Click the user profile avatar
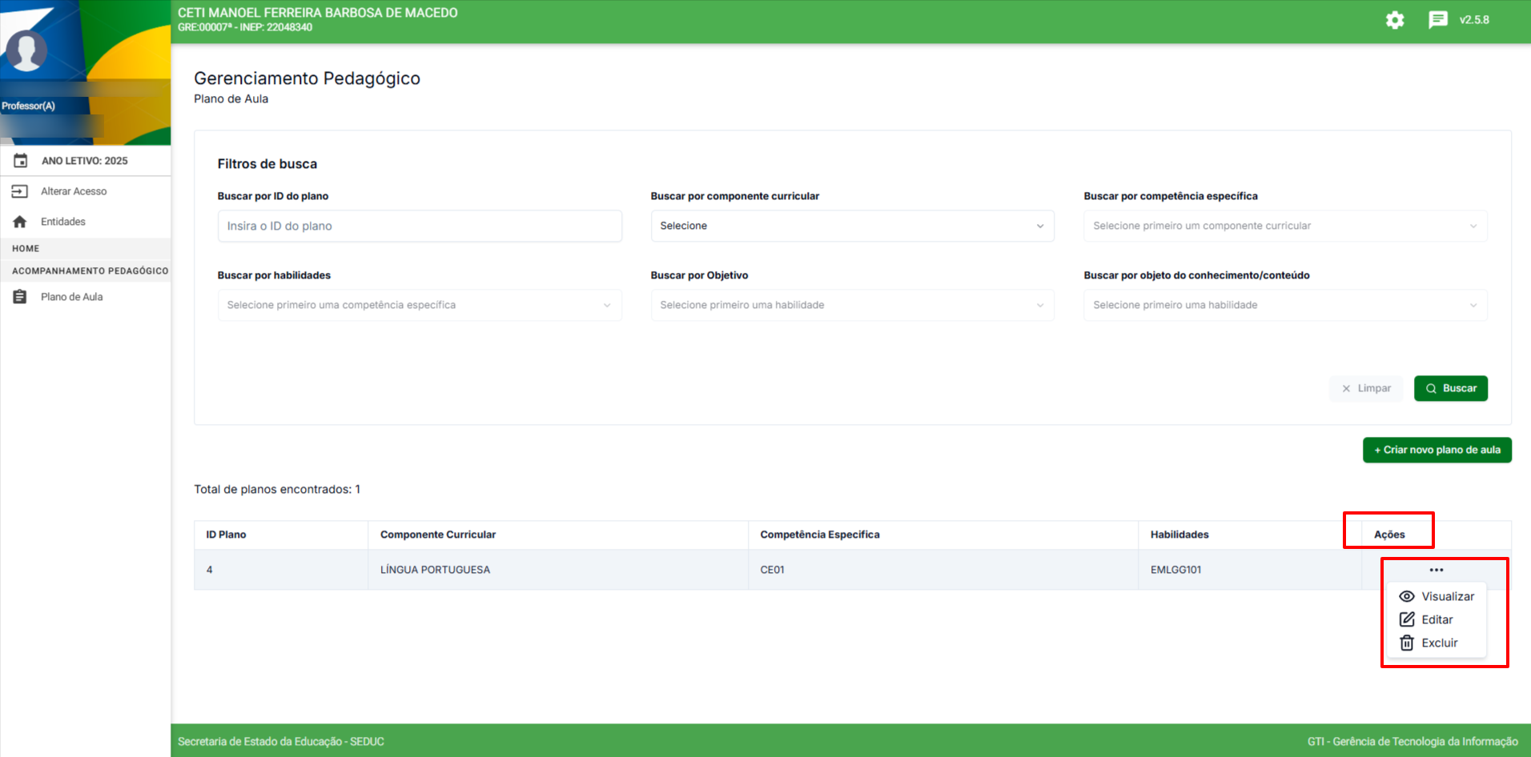 26,51
